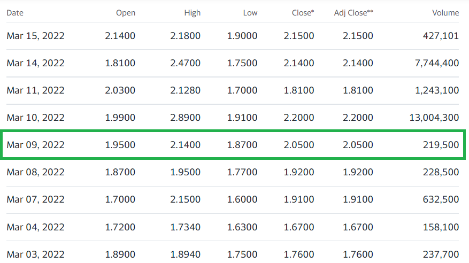
Task: Click the Mar 09, 2022 close value 2.0500
Action: coord(299,145)
